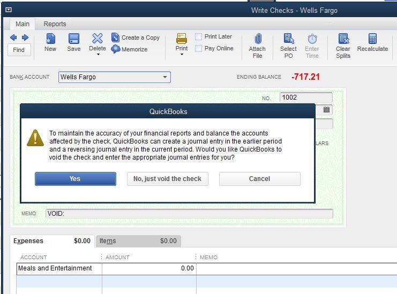Open the window control menu icon
The width and height of the screenshot is (397, 294).
9,10
